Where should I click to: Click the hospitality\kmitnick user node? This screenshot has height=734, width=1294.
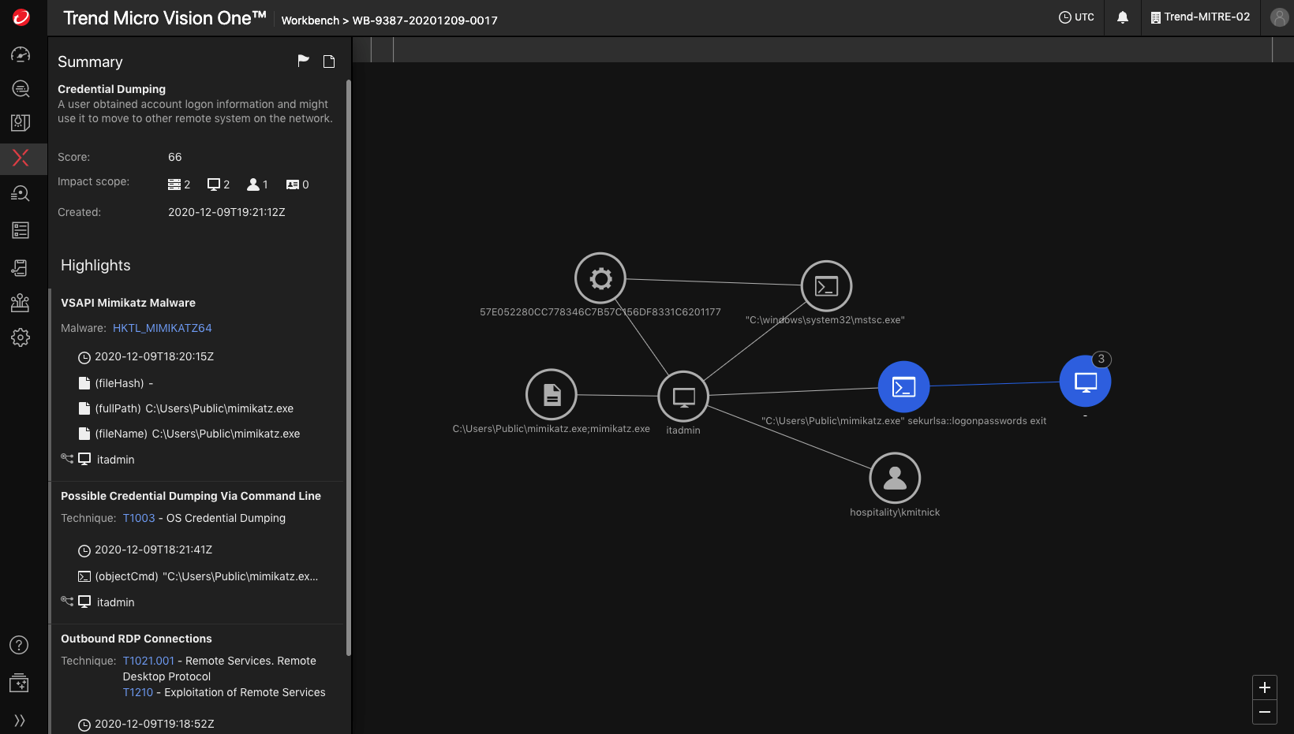click(x=895, y=478)
